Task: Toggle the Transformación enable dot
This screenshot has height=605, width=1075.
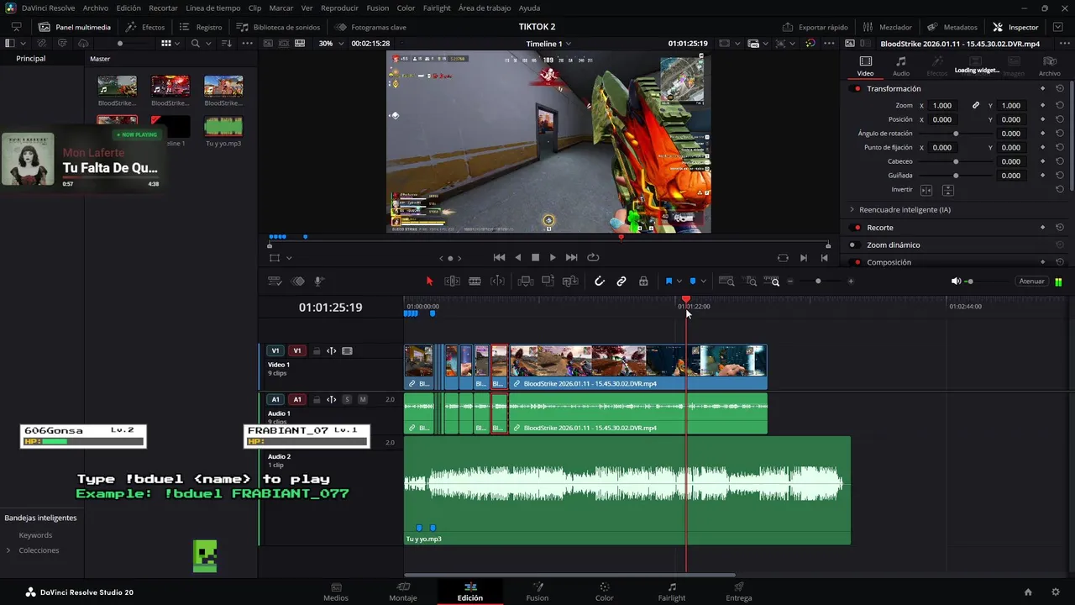Action: point(857,89)
